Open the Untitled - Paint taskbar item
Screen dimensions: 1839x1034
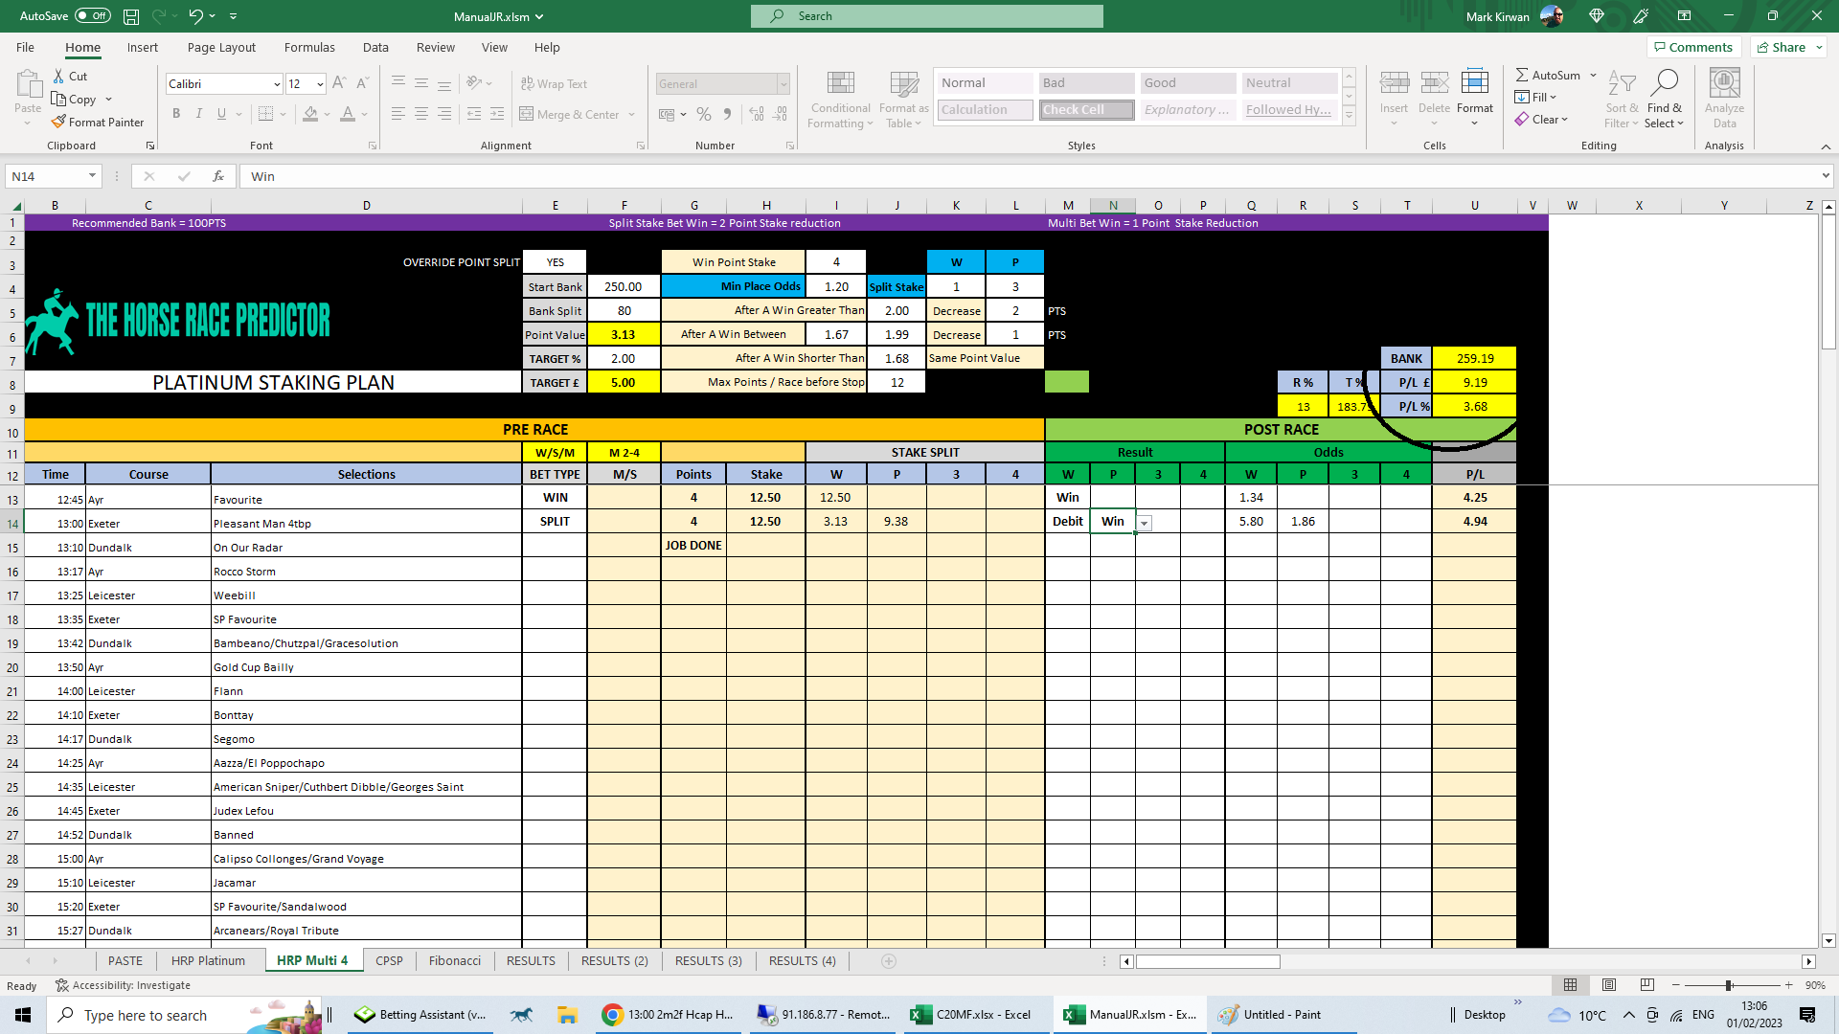tap(1283, 1015)
